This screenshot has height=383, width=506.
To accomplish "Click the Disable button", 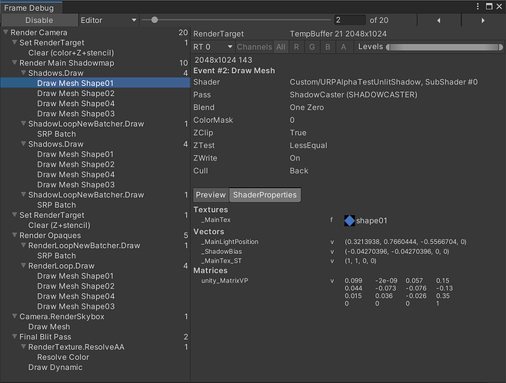I will 39,20.
